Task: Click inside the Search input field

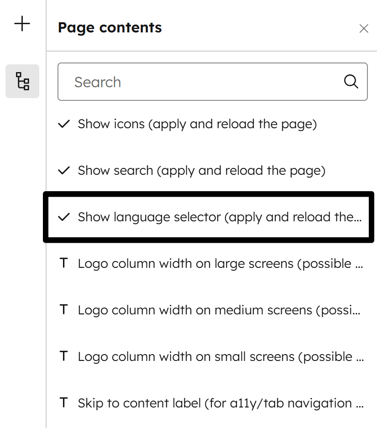Action: [x=183, y=82]
